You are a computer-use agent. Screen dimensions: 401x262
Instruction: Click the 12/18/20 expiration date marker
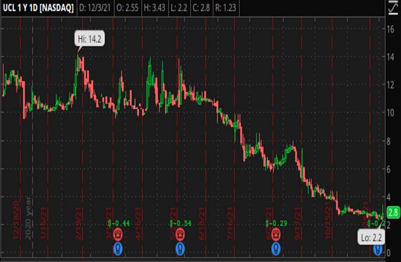[16, 220]
